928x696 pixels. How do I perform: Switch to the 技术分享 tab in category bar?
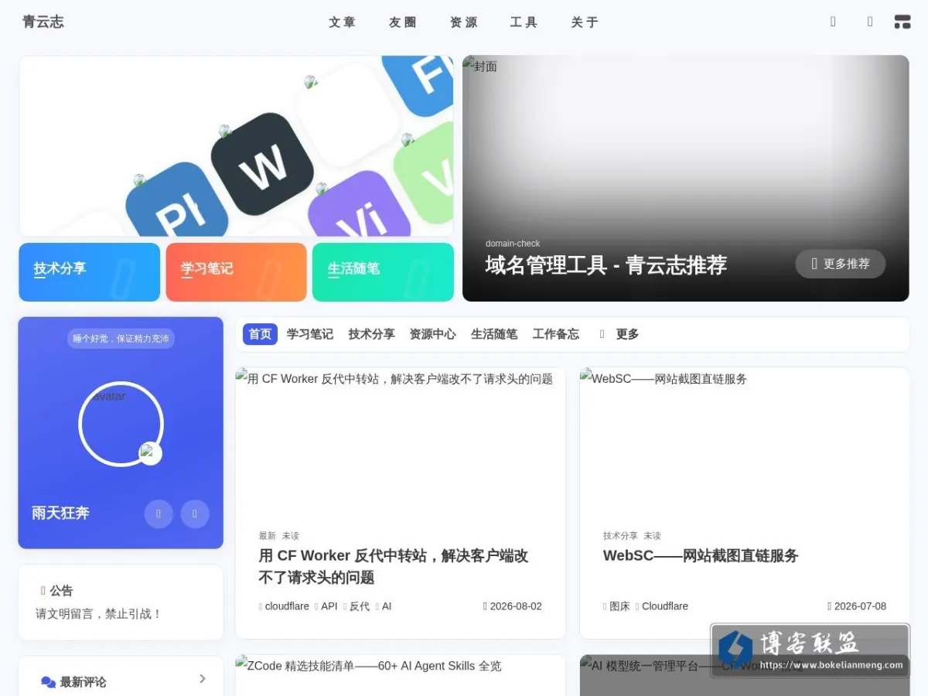coord(371,334)
